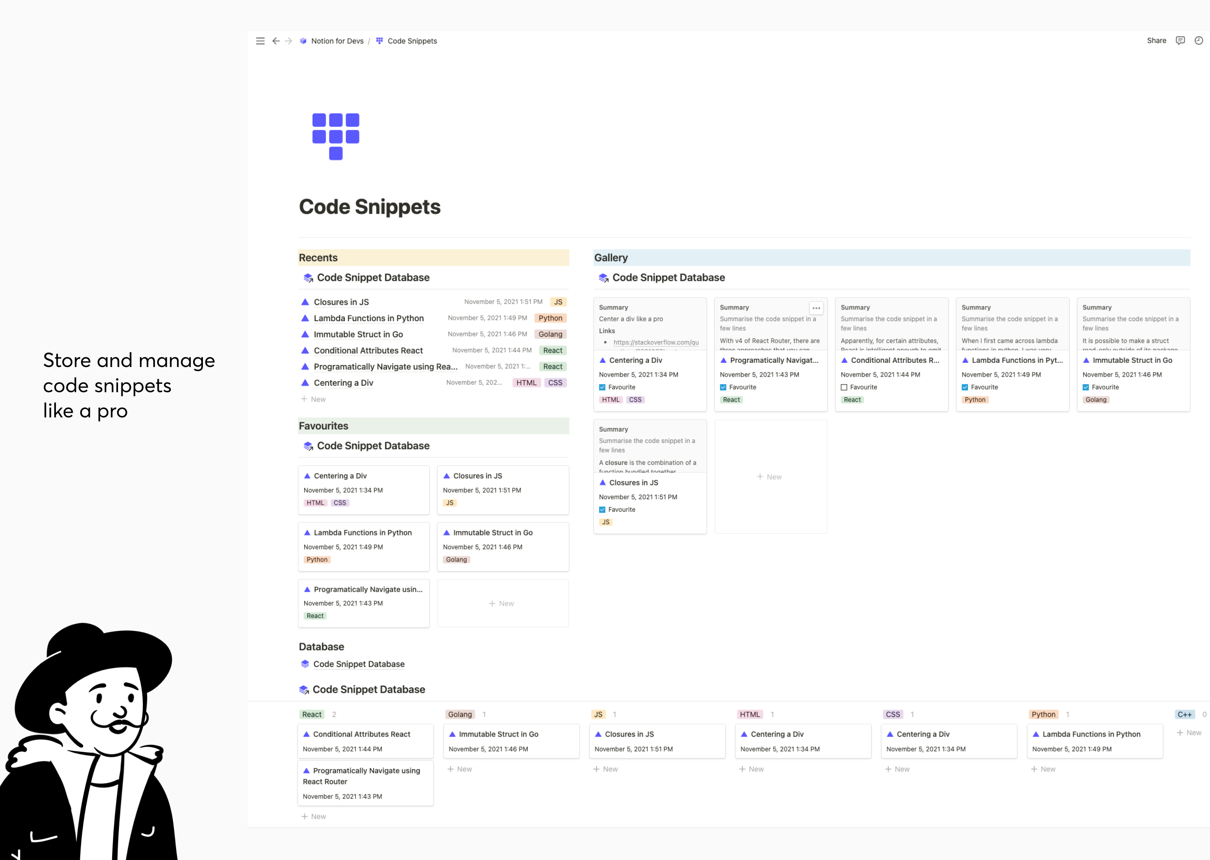Click New under the Recents list
This screenshot has width=1210, height=860.
coord(313,399)
